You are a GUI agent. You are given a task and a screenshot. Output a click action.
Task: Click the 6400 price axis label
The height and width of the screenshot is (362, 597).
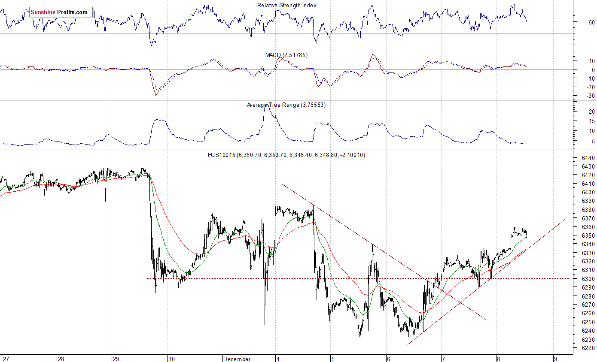588,192
